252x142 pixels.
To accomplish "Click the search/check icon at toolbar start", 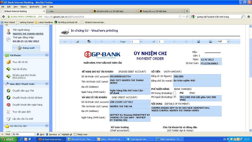I will 65,42.
